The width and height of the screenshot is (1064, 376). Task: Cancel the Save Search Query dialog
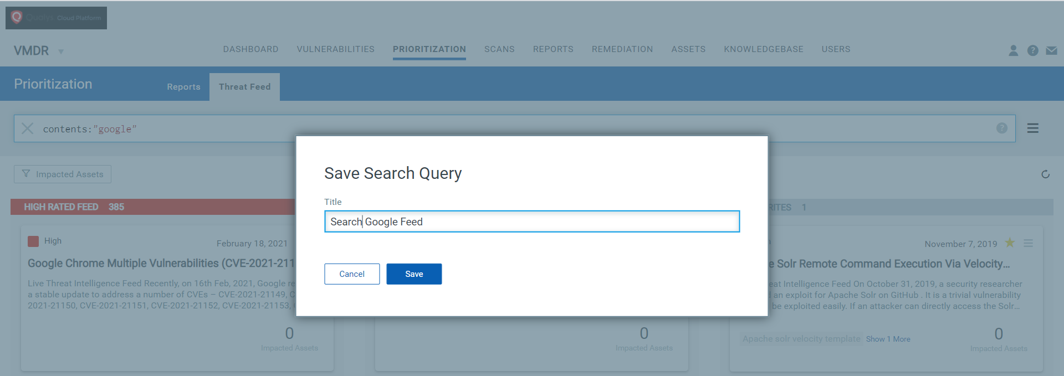[x=352, y=274]
